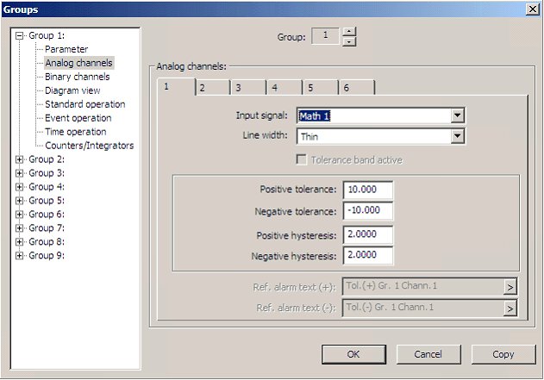
Task: Enable the Tolerance band active checkbox
Action: pyautogui.click(x=302, y=159)
